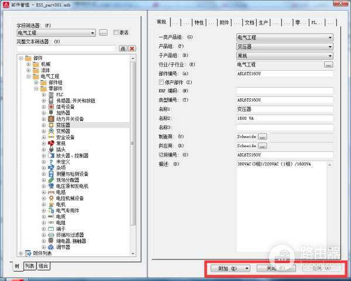This screenshot has width=351, height=281.
Task: Click the 测量与检测设备 icon
Action: pyautogui.click(x=51, y=174)
